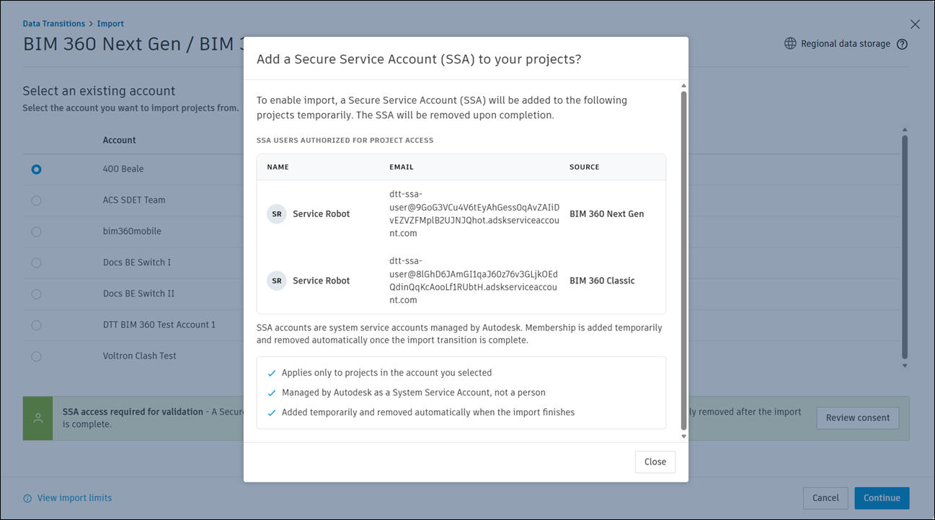Click the Continue button
Screen dimensions: 935x520
tap(882, 498)
